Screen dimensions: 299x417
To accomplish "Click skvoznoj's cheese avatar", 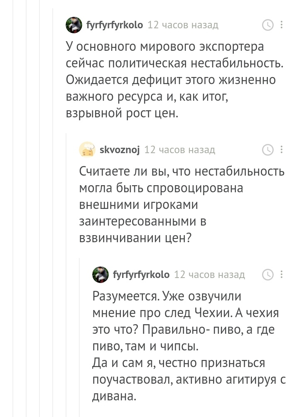I will 87,149.
